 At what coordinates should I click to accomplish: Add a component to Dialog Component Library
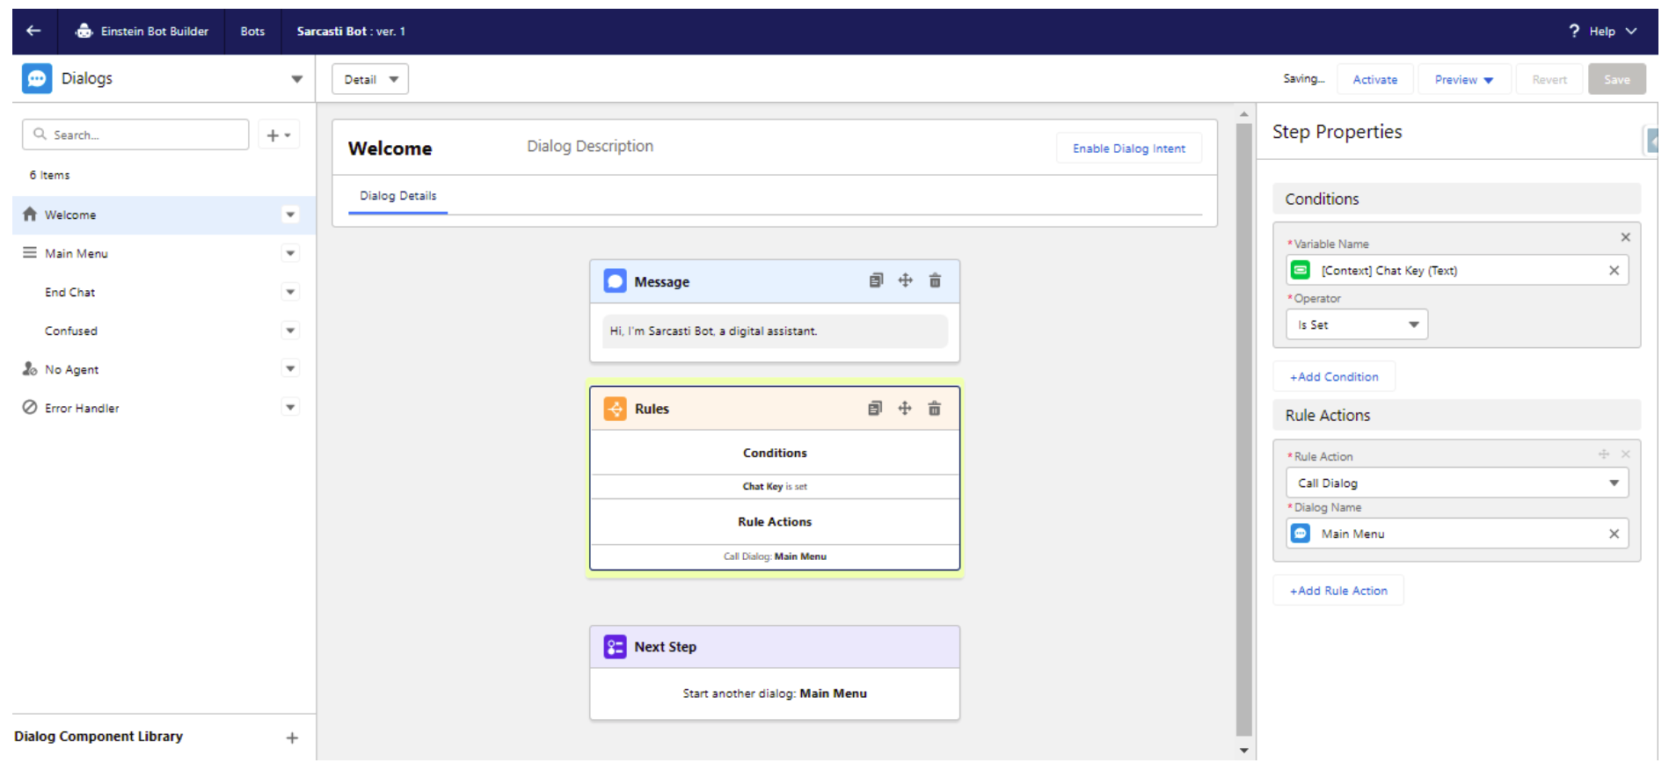click(x=292, y=738)
